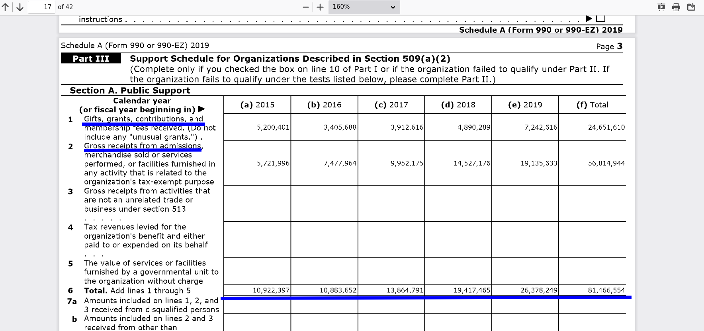Screen dimensions: 704x331
Task: Tick the checkbox at end of instructions line
Action: click(601, 18)
